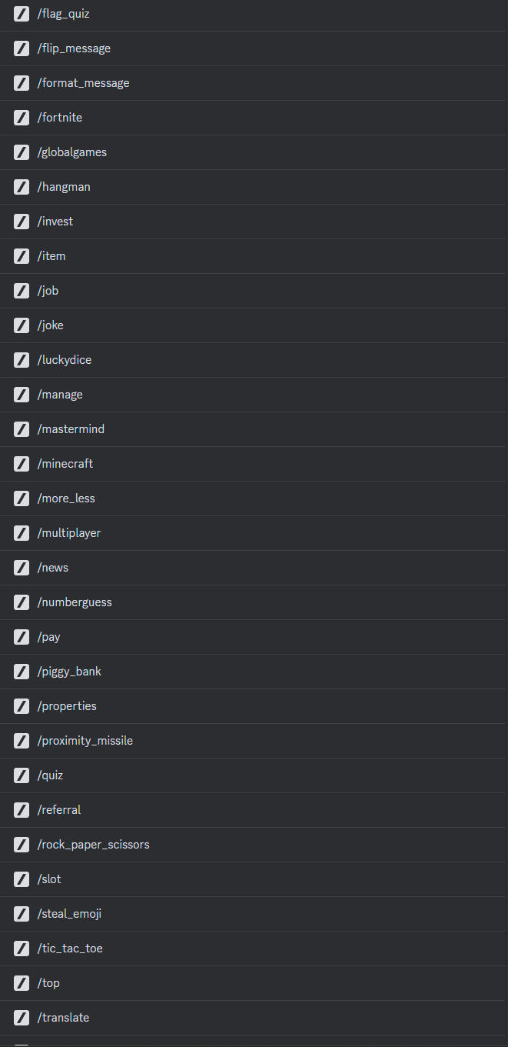
Task: Choose the /numberguess command
Action: point(254,602)
